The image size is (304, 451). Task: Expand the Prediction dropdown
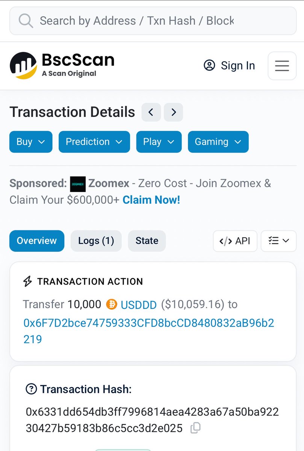94,142
